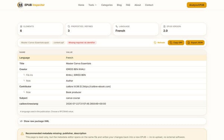Screen dimensions: 224x140
Task: Click the EPUB Inspector brand name
Action: pos(35,5)
